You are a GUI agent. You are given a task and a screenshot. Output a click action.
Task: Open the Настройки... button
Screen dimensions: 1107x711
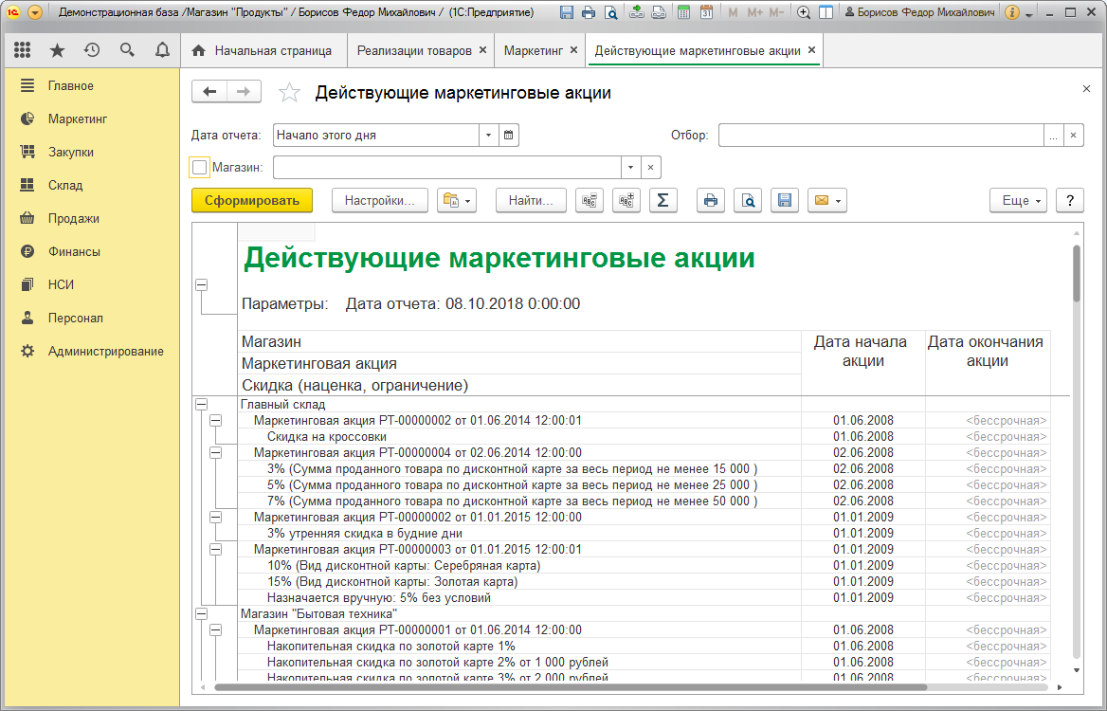coord(380,201)
